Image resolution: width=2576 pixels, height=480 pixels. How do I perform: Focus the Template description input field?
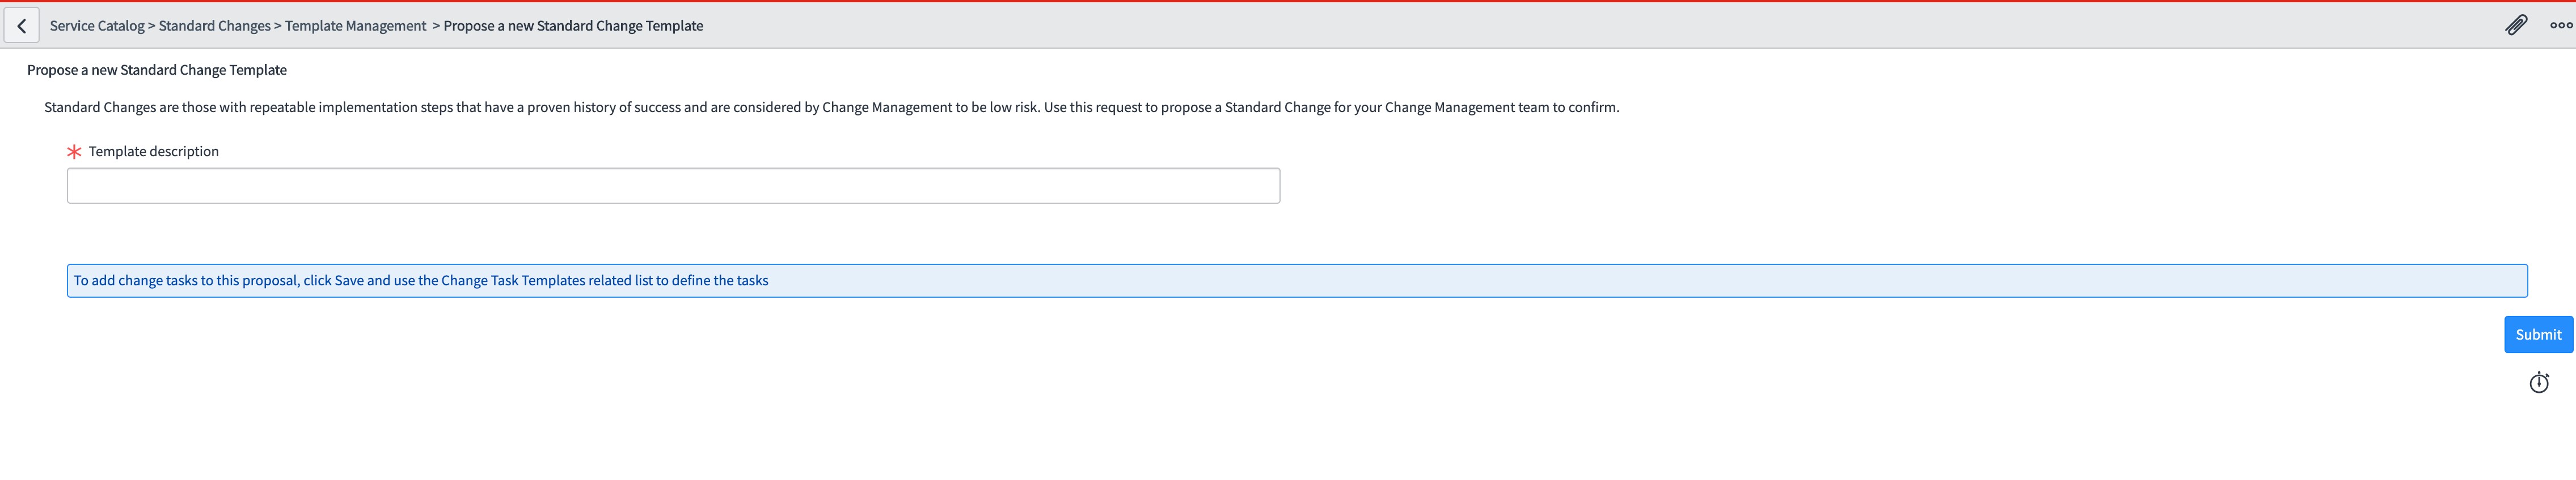click(x=672, y=185)
